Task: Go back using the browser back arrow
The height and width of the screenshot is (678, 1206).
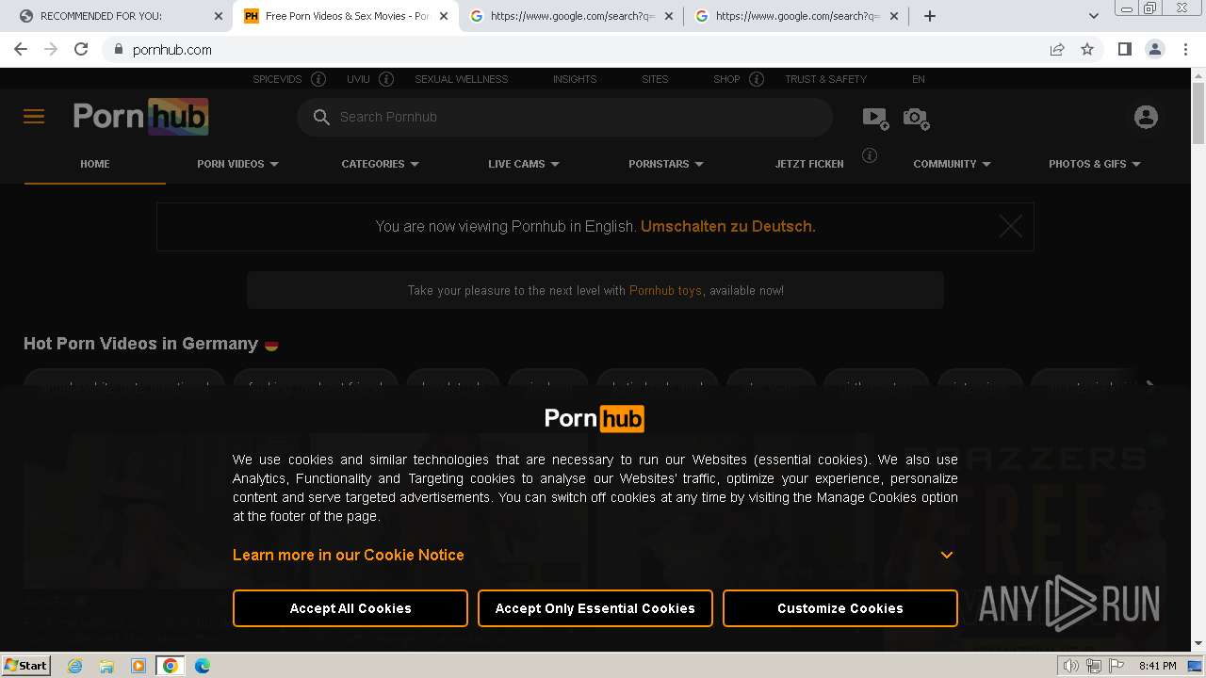Action: pos(21,49)
